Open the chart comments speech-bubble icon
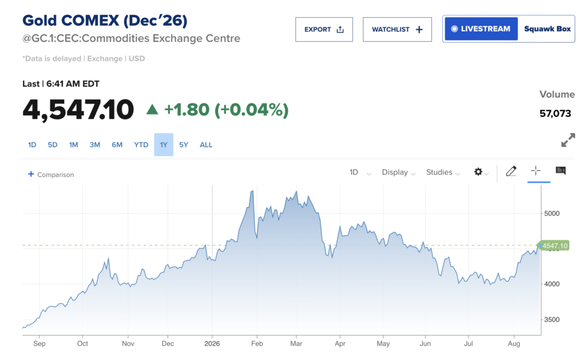This screenshot has height=352, width=586. 561,171
